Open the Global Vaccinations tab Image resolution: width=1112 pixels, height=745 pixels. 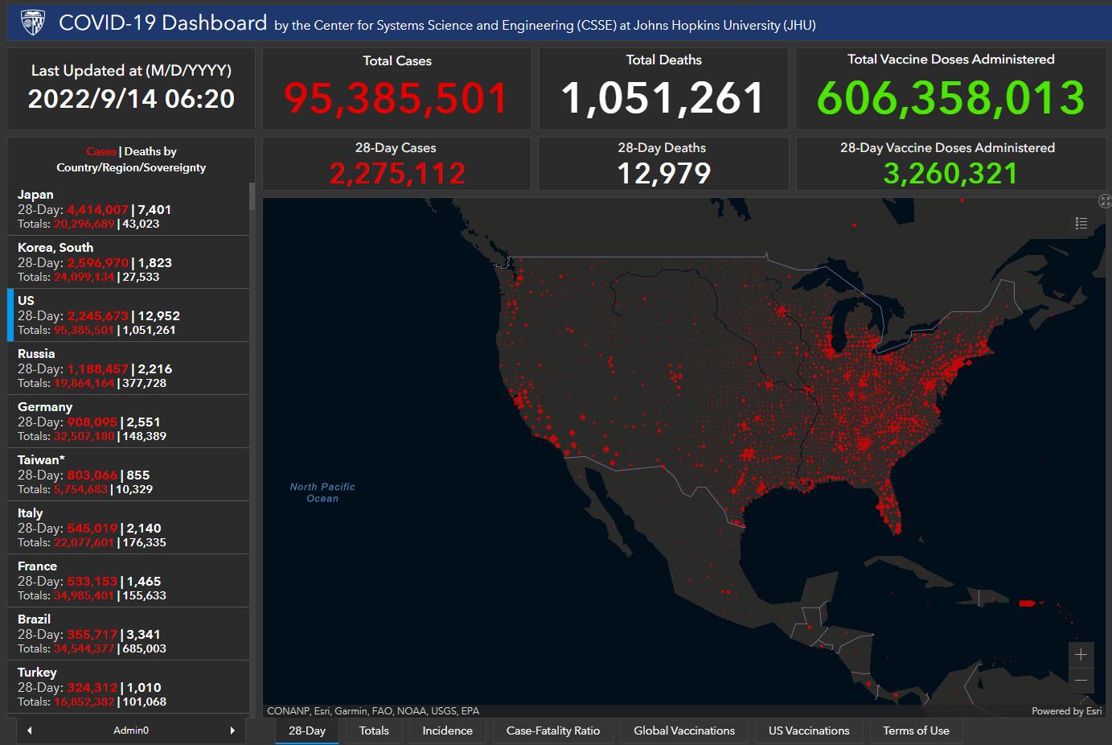pos(684,731)
